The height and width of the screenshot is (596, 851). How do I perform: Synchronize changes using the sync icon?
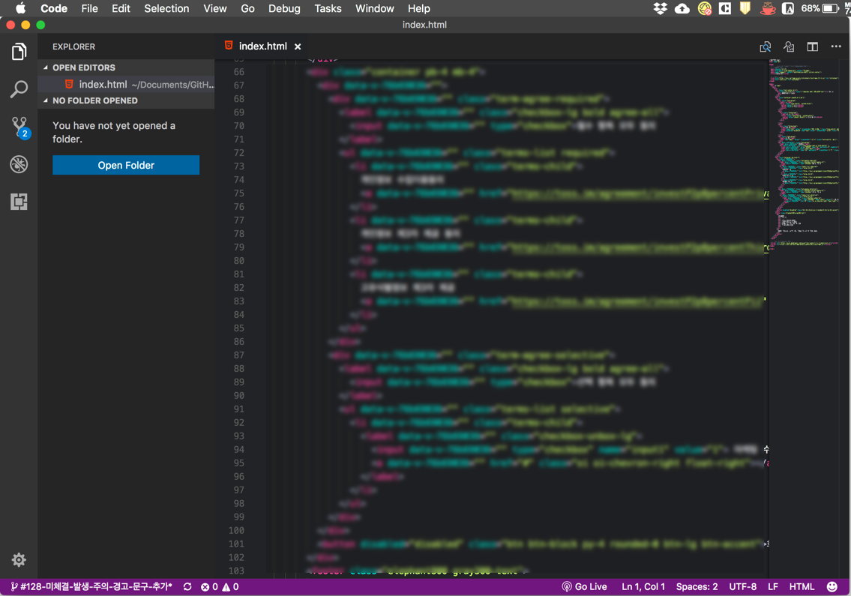(187, 587)
